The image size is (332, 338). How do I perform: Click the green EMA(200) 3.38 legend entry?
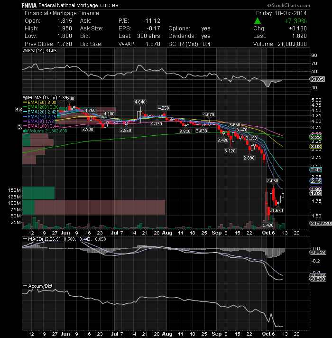[41, 107]
